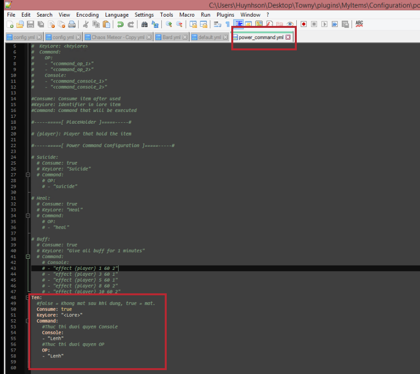Click the Print toolbar icon
The image size is (420, 374).
click(x=72, y=24)
